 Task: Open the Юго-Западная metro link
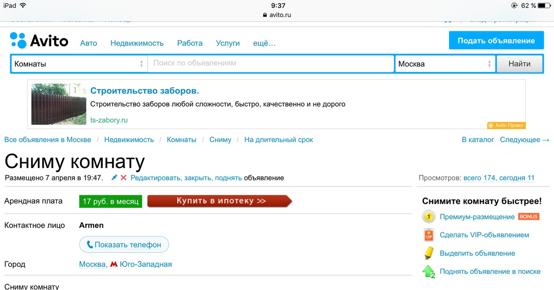[x=146, y=265]
